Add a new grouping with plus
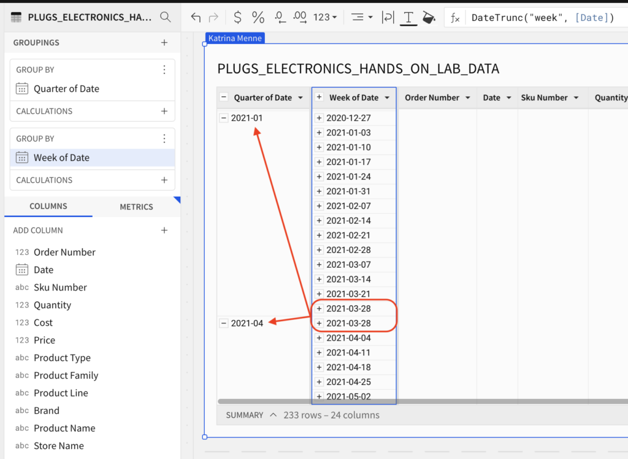This screenshot has height=459, width=628. point(164,43)
